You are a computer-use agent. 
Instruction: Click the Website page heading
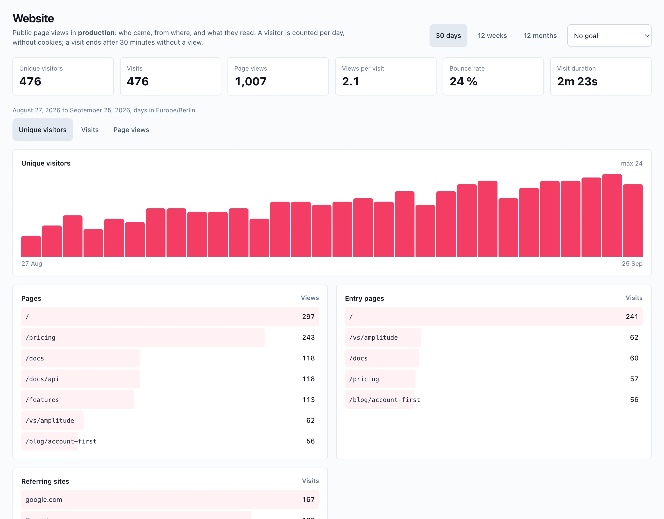pyautogui.click(x=33, y=19)
